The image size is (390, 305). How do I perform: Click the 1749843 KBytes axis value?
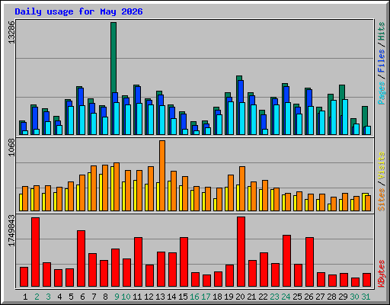pos(11,230)
